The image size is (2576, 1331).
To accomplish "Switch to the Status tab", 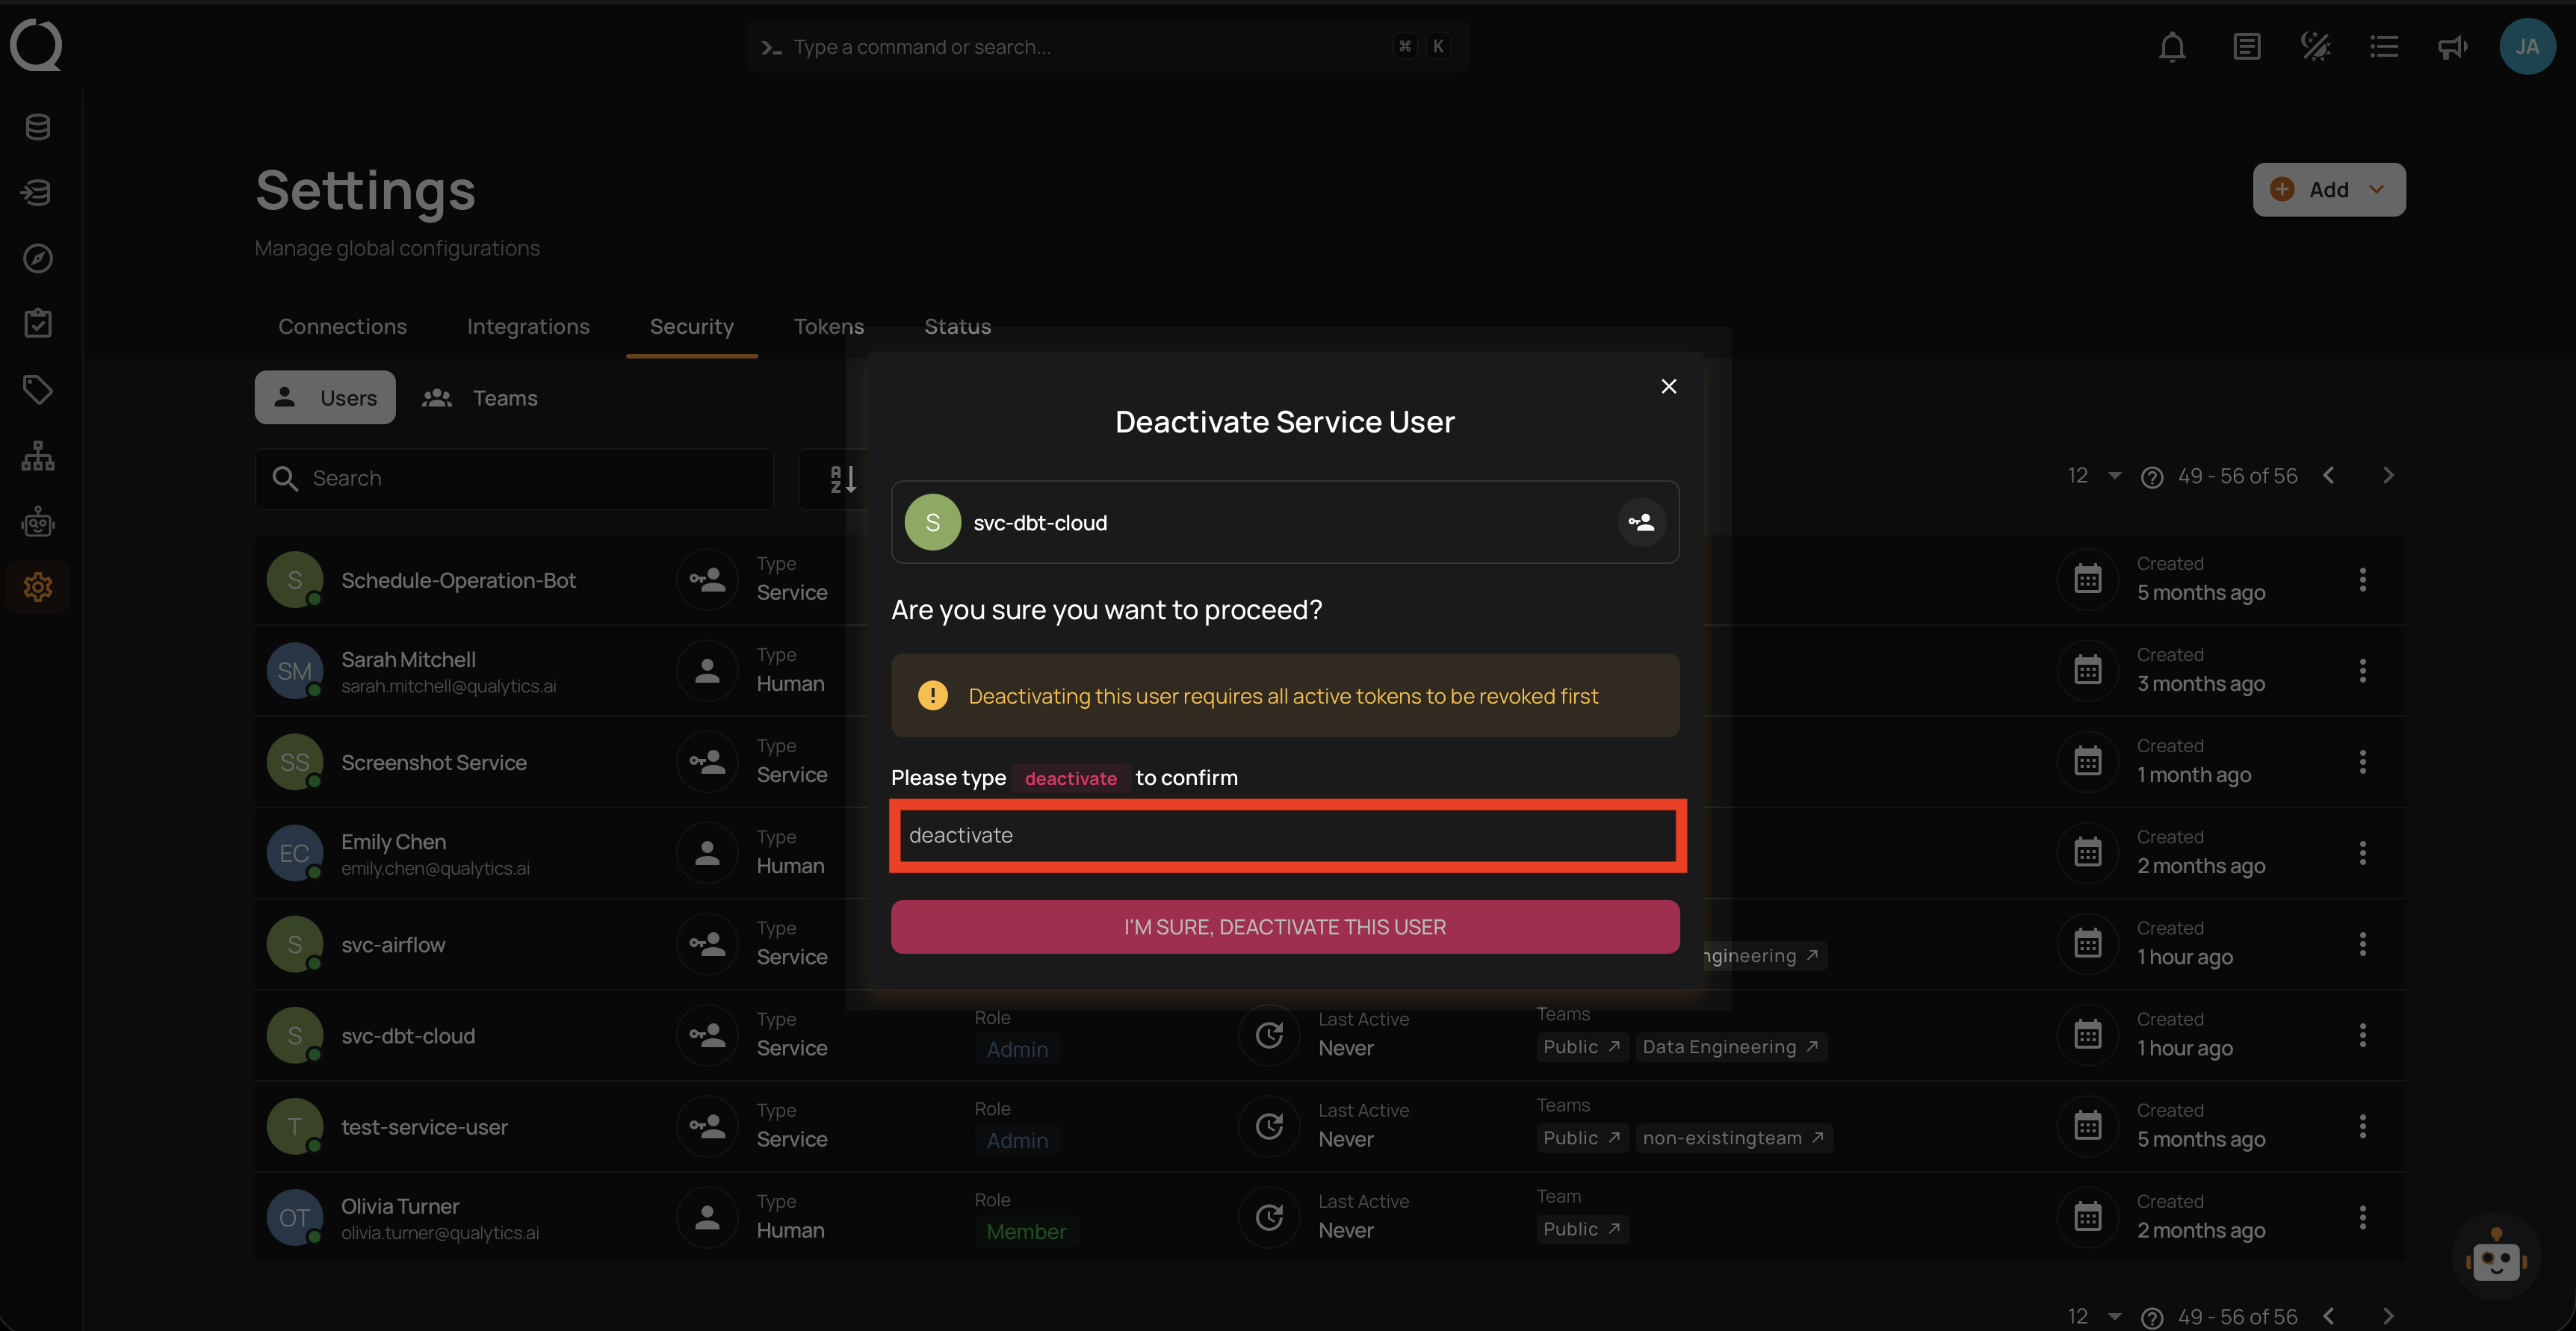I will [x=957, y=326].
